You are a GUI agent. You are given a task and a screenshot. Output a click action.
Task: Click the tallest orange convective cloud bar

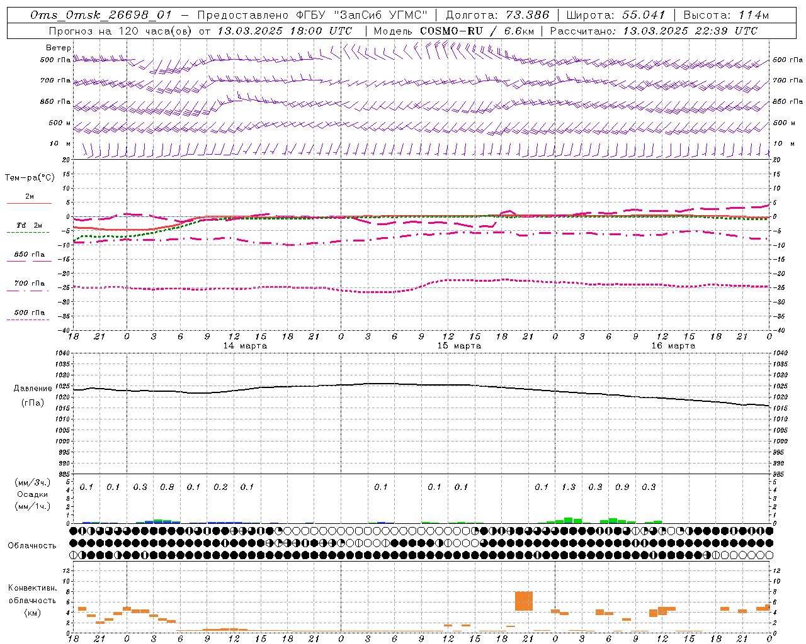click(x=524, y=601)
